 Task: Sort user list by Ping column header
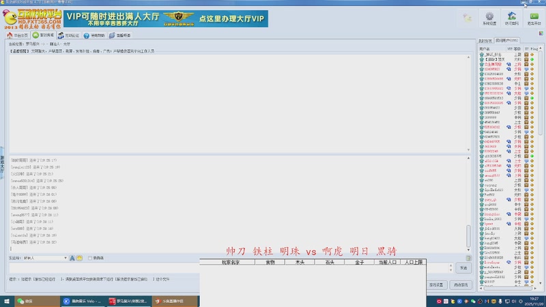pos(534,49)
